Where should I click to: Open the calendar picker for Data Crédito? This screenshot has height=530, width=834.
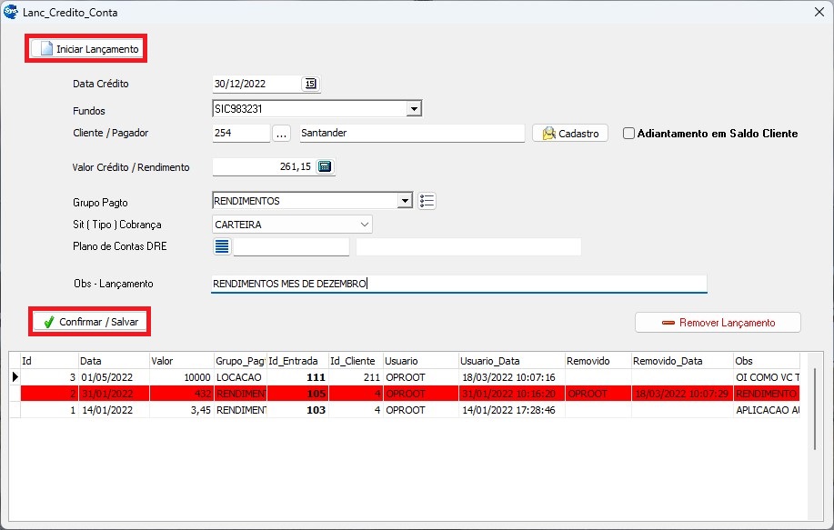click(311, 84)
